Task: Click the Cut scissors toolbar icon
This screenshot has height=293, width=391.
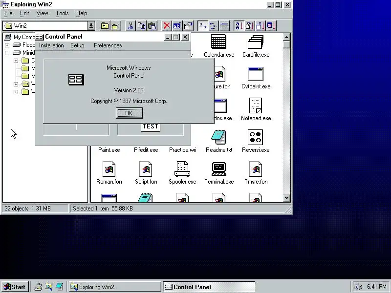Action: coord(130,26)
